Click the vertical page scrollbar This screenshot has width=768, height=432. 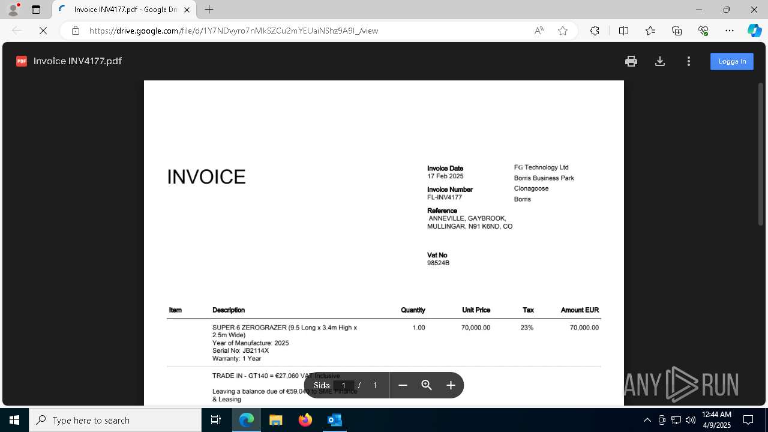[761, 155]
